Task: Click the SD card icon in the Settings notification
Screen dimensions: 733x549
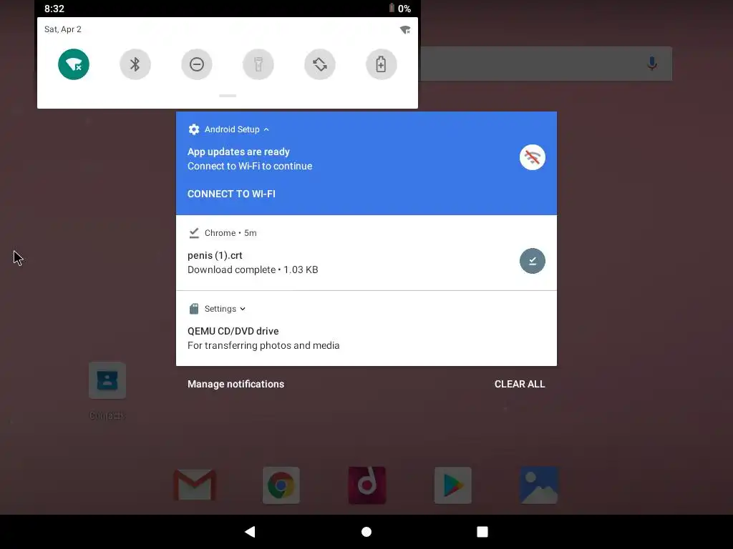Action: (194, 309)
